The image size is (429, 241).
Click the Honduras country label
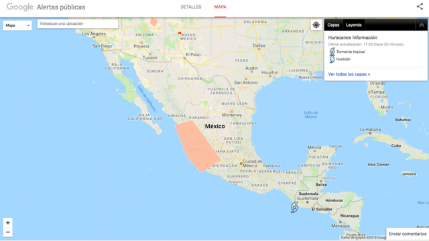pyautogui.click(x=334, y=200)
